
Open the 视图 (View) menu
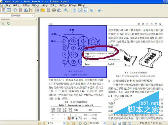[x=26, y=5]
